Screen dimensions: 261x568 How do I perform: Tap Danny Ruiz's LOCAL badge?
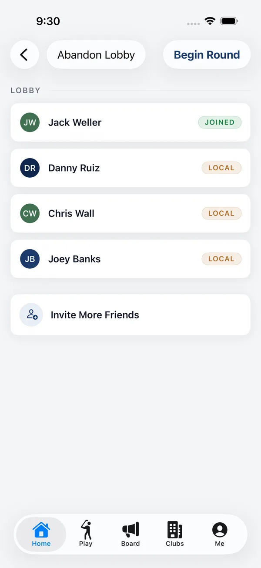221,168
